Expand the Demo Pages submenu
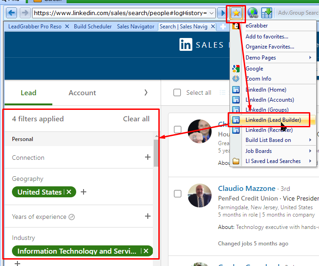 310,58
